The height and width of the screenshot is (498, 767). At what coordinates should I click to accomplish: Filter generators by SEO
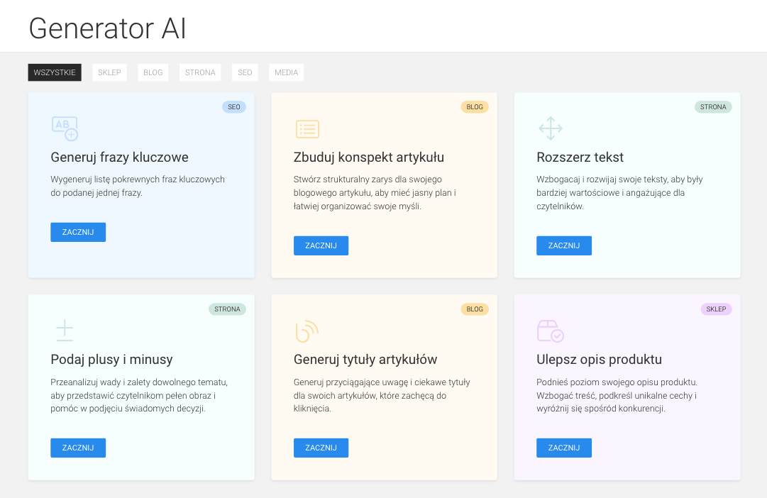click(x=245, y=72)
